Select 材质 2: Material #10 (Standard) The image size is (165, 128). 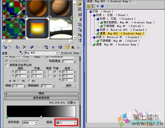pos(122,30)
